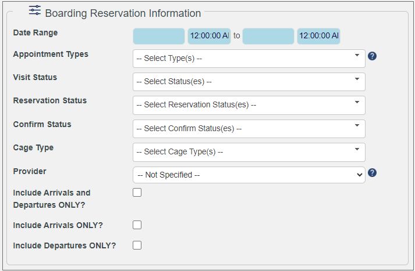Open the Cage Type dropdown

click(x=249, y=152)
